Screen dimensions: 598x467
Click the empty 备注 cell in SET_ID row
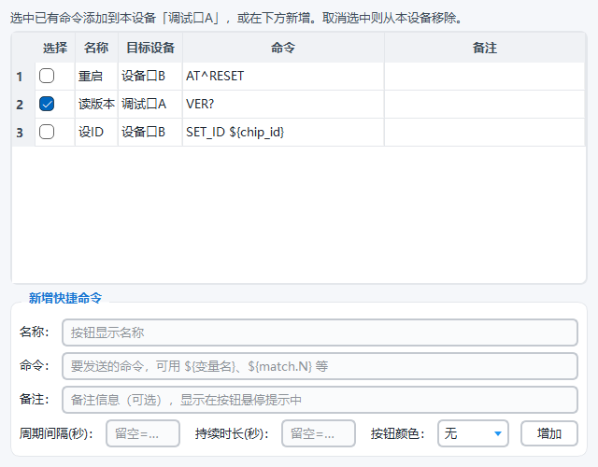484,132
